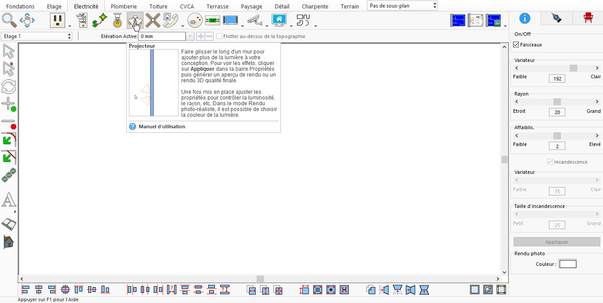This screenshot has width=603, height=303.
Task: Select the ceiling fan tool
Action: 153,20
